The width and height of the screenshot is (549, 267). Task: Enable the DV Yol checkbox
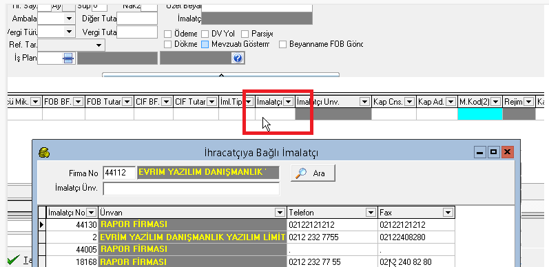(205, 34)
